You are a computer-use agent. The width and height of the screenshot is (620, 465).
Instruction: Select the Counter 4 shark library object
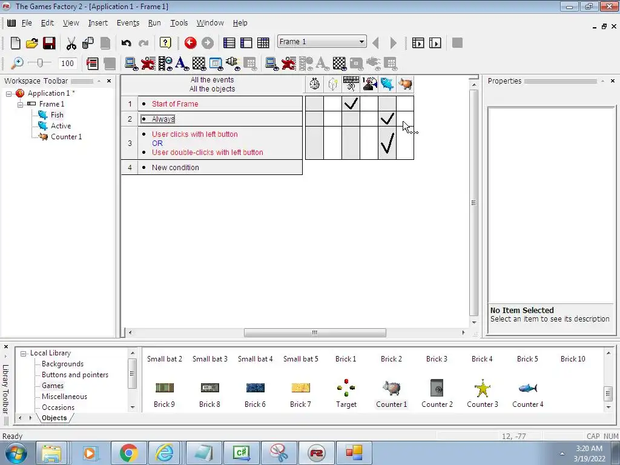point(527,388)
